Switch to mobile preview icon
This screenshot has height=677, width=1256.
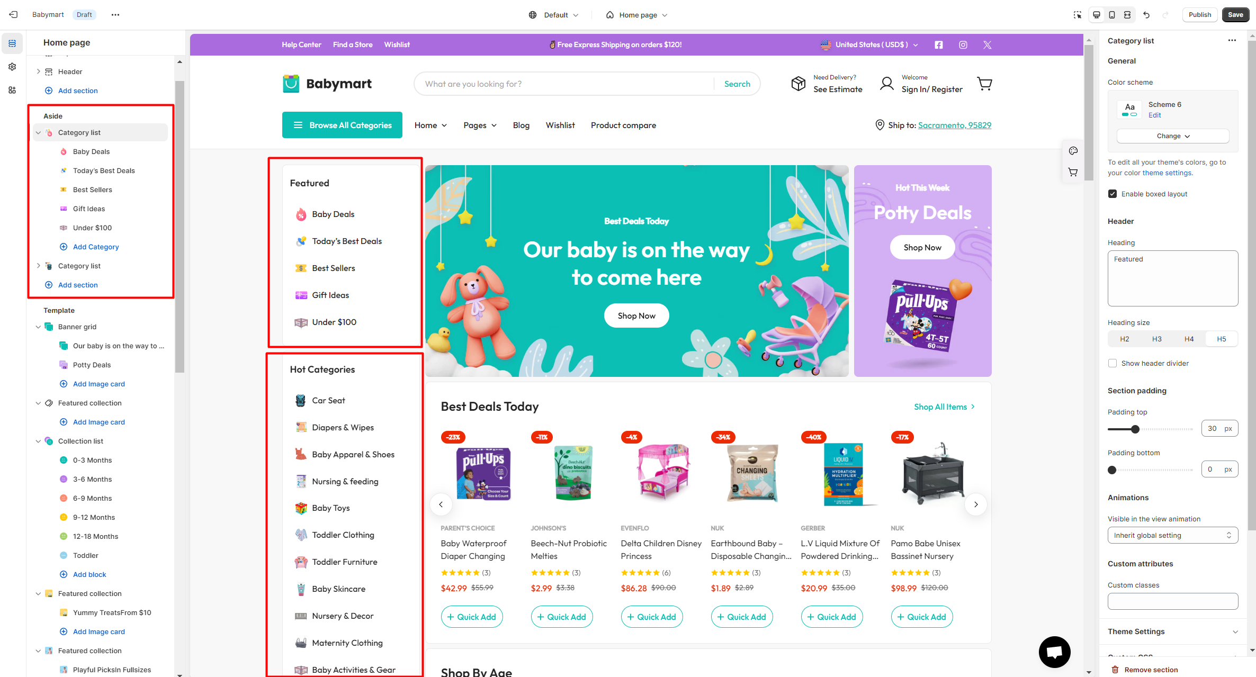[1112, 15]
